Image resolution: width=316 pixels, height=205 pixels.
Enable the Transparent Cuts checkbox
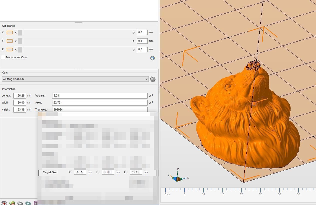click(x=3, y=57)
